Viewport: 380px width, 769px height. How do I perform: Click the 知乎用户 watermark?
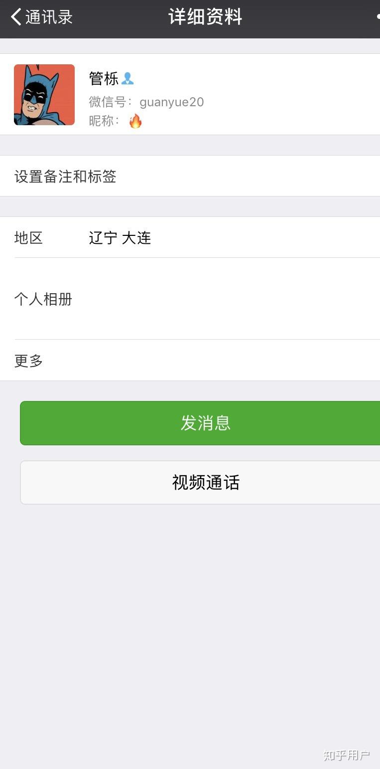tap(346, 756)
